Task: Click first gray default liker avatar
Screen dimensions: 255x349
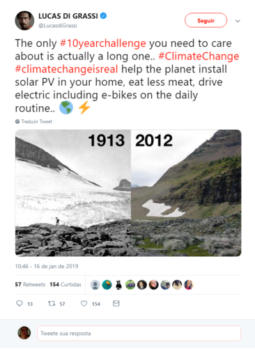Action: 95,285
